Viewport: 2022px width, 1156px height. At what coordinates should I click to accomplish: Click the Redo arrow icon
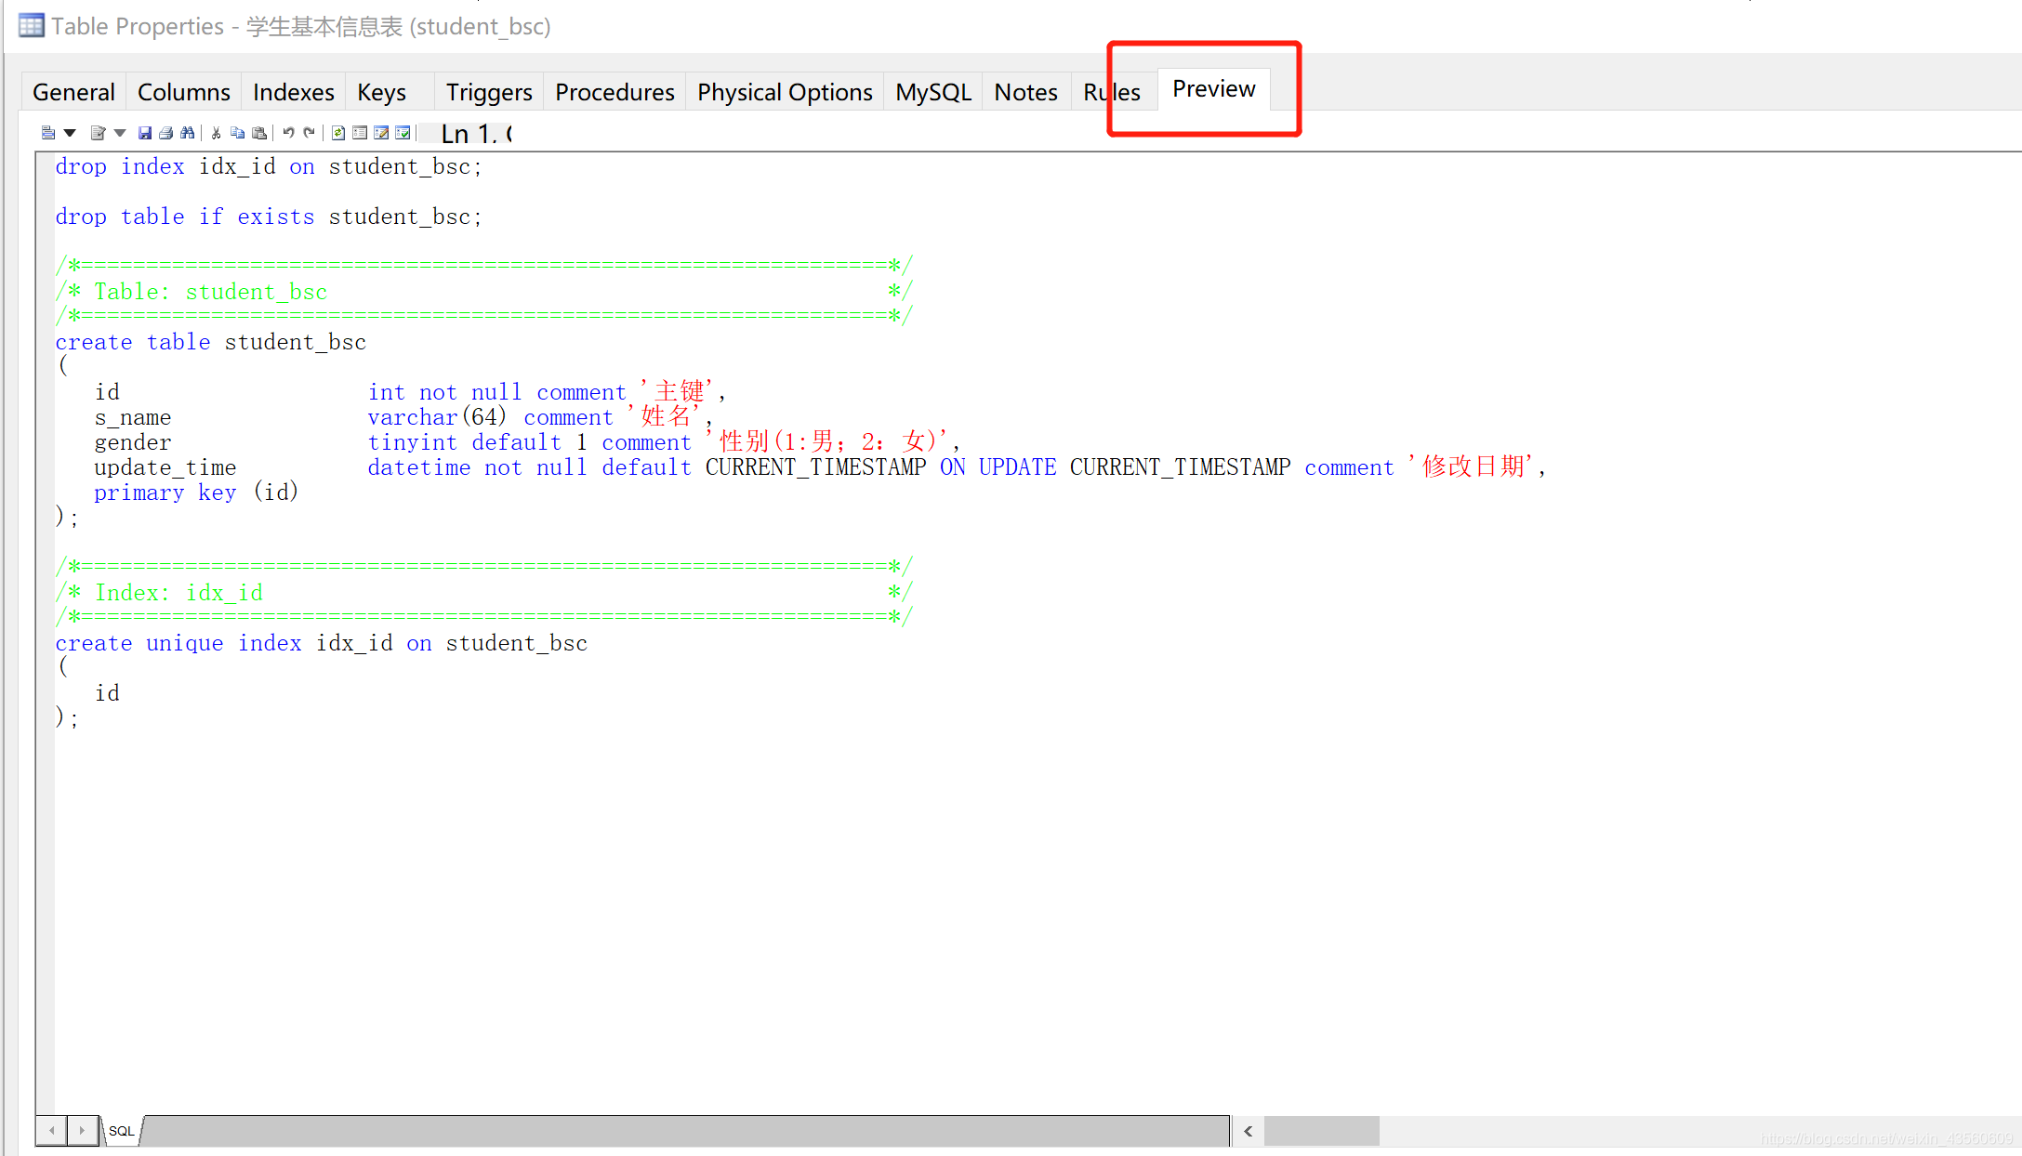click(x=310, y=133)
